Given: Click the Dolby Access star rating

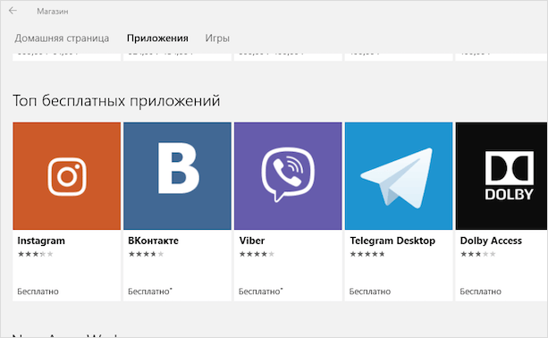Looking at the screenshot, I should click(x=478, y=254).
